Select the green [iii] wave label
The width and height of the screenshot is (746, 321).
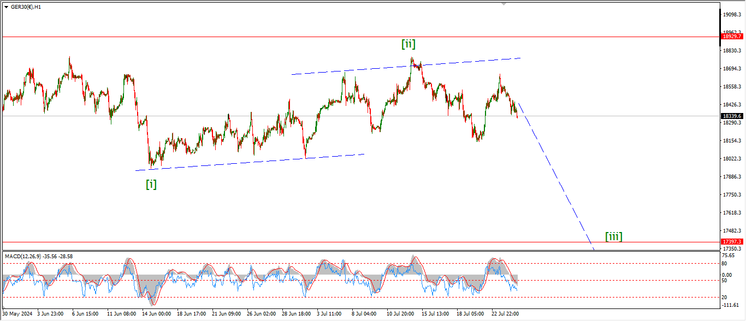[613, 236]
